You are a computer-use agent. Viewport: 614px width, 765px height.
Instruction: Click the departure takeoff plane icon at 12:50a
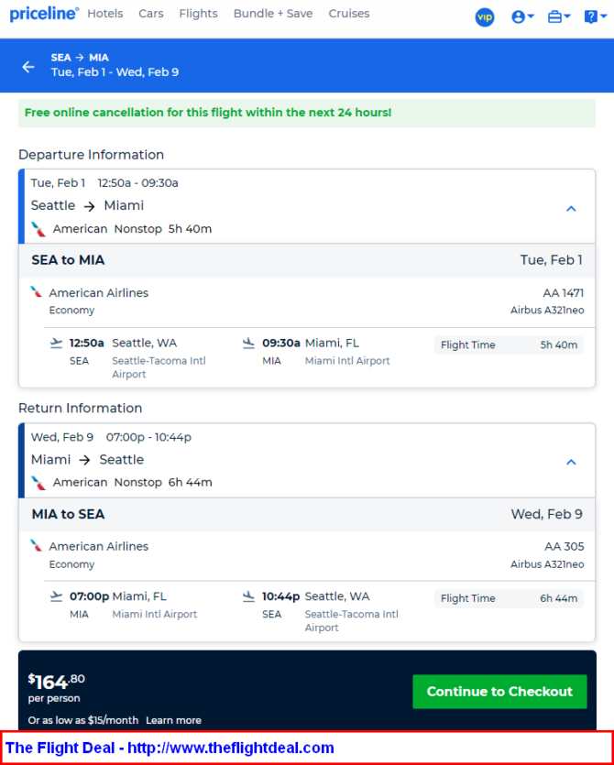click(x=57, y=344)
